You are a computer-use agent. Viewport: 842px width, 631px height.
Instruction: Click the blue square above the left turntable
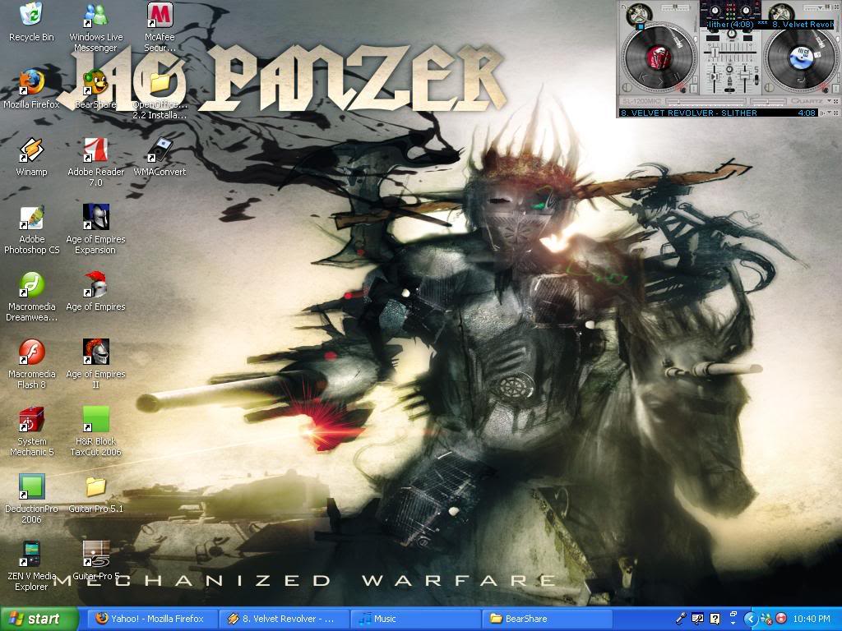(641, 26)
